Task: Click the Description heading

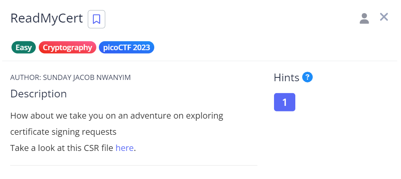Action: [38, 94]
